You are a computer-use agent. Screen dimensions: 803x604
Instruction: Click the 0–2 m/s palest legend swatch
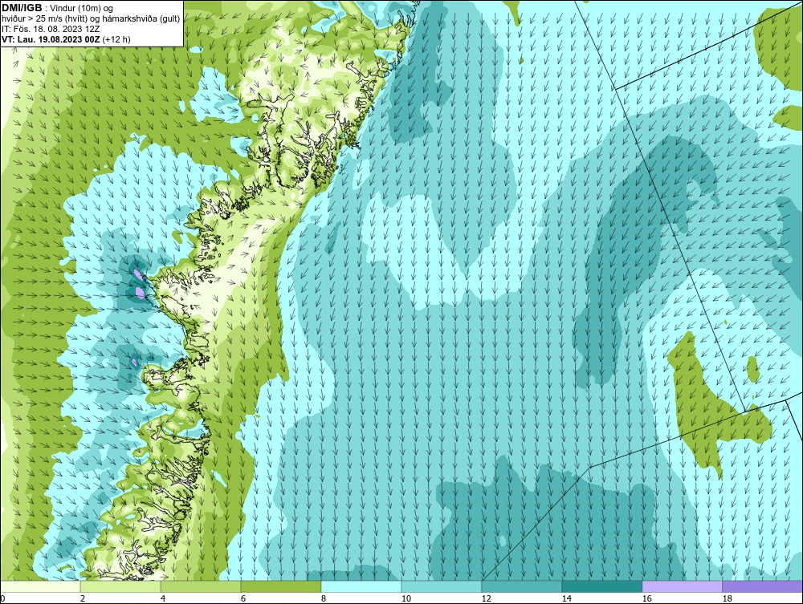pyautogui.click(x=40, y=586)
